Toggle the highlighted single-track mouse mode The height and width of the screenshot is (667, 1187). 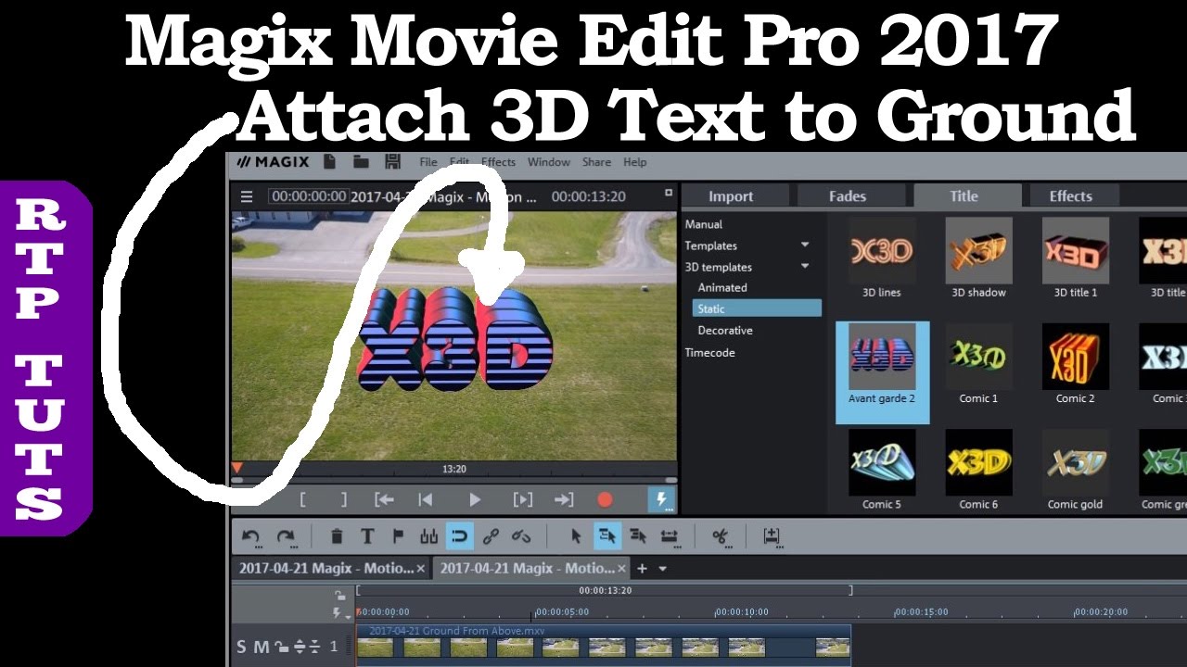click(x=607, y=535)
